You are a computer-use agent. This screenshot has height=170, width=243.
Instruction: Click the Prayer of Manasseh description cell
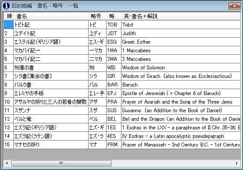181,145
